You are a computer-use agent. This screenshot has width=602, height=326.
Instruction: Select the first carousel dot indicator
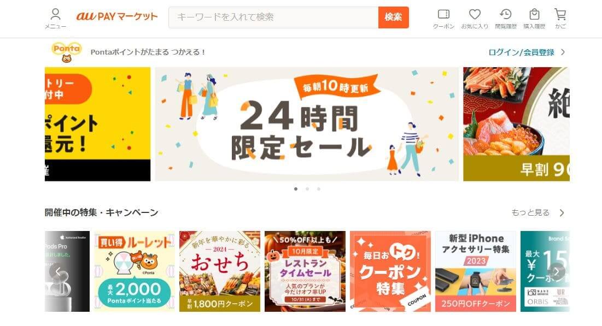click(296, 189)
